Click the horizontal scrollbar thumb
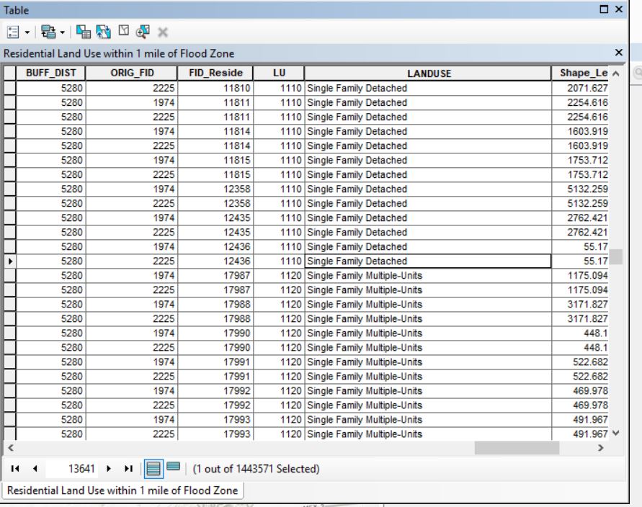This screenshot has height=507, width=642. click(x=517, y=448)
